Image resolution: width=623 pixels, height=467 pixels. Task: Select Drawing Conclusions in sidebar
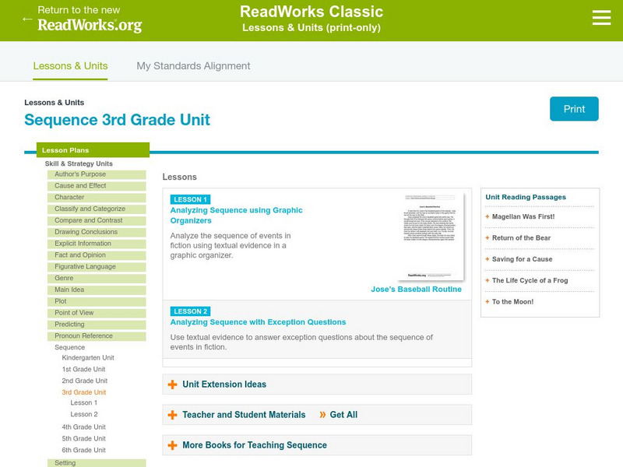point(97,232)
